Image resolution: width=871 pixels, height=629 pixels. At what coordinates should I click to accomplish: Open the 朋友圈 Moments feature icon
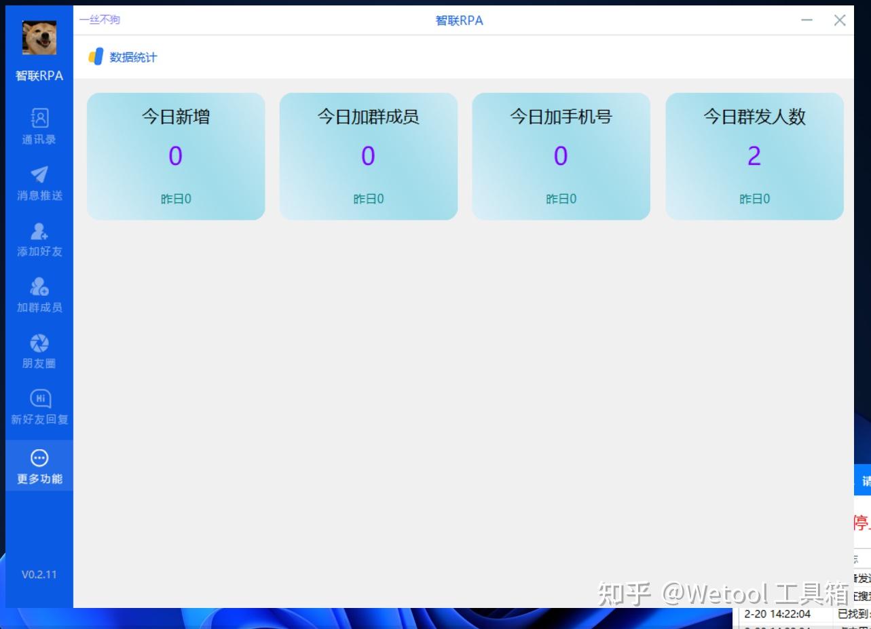(x=38, y=343)
